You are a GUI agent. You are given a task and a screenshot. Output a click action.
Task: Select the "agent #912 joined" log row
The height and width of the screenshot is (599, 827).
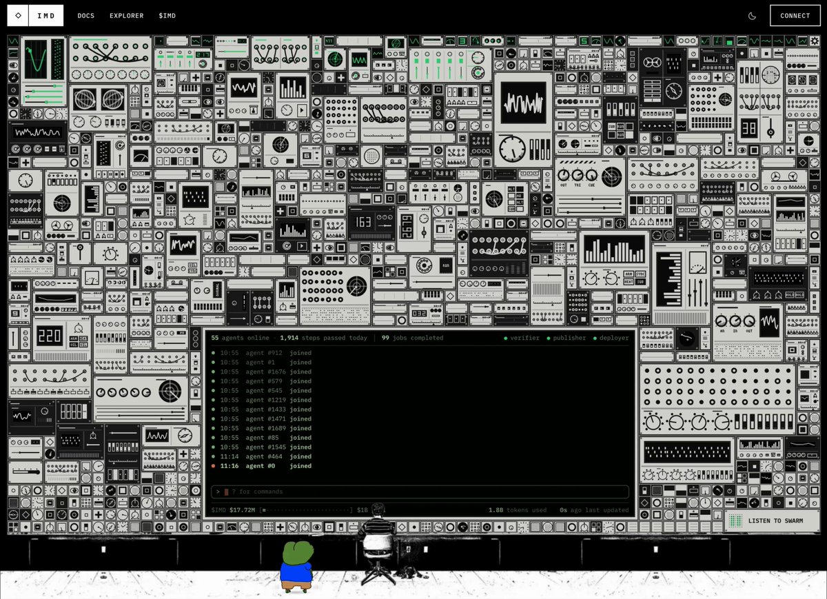coord(261,353)
